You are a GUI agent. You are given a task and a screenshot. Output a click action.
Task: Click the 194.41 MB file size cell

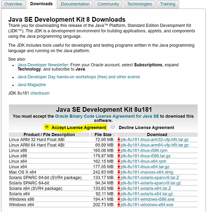coord(103,199)
